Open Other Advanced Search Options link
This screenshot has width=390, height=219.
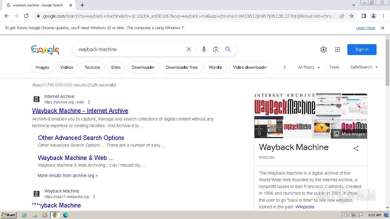(x=81, y=138)
